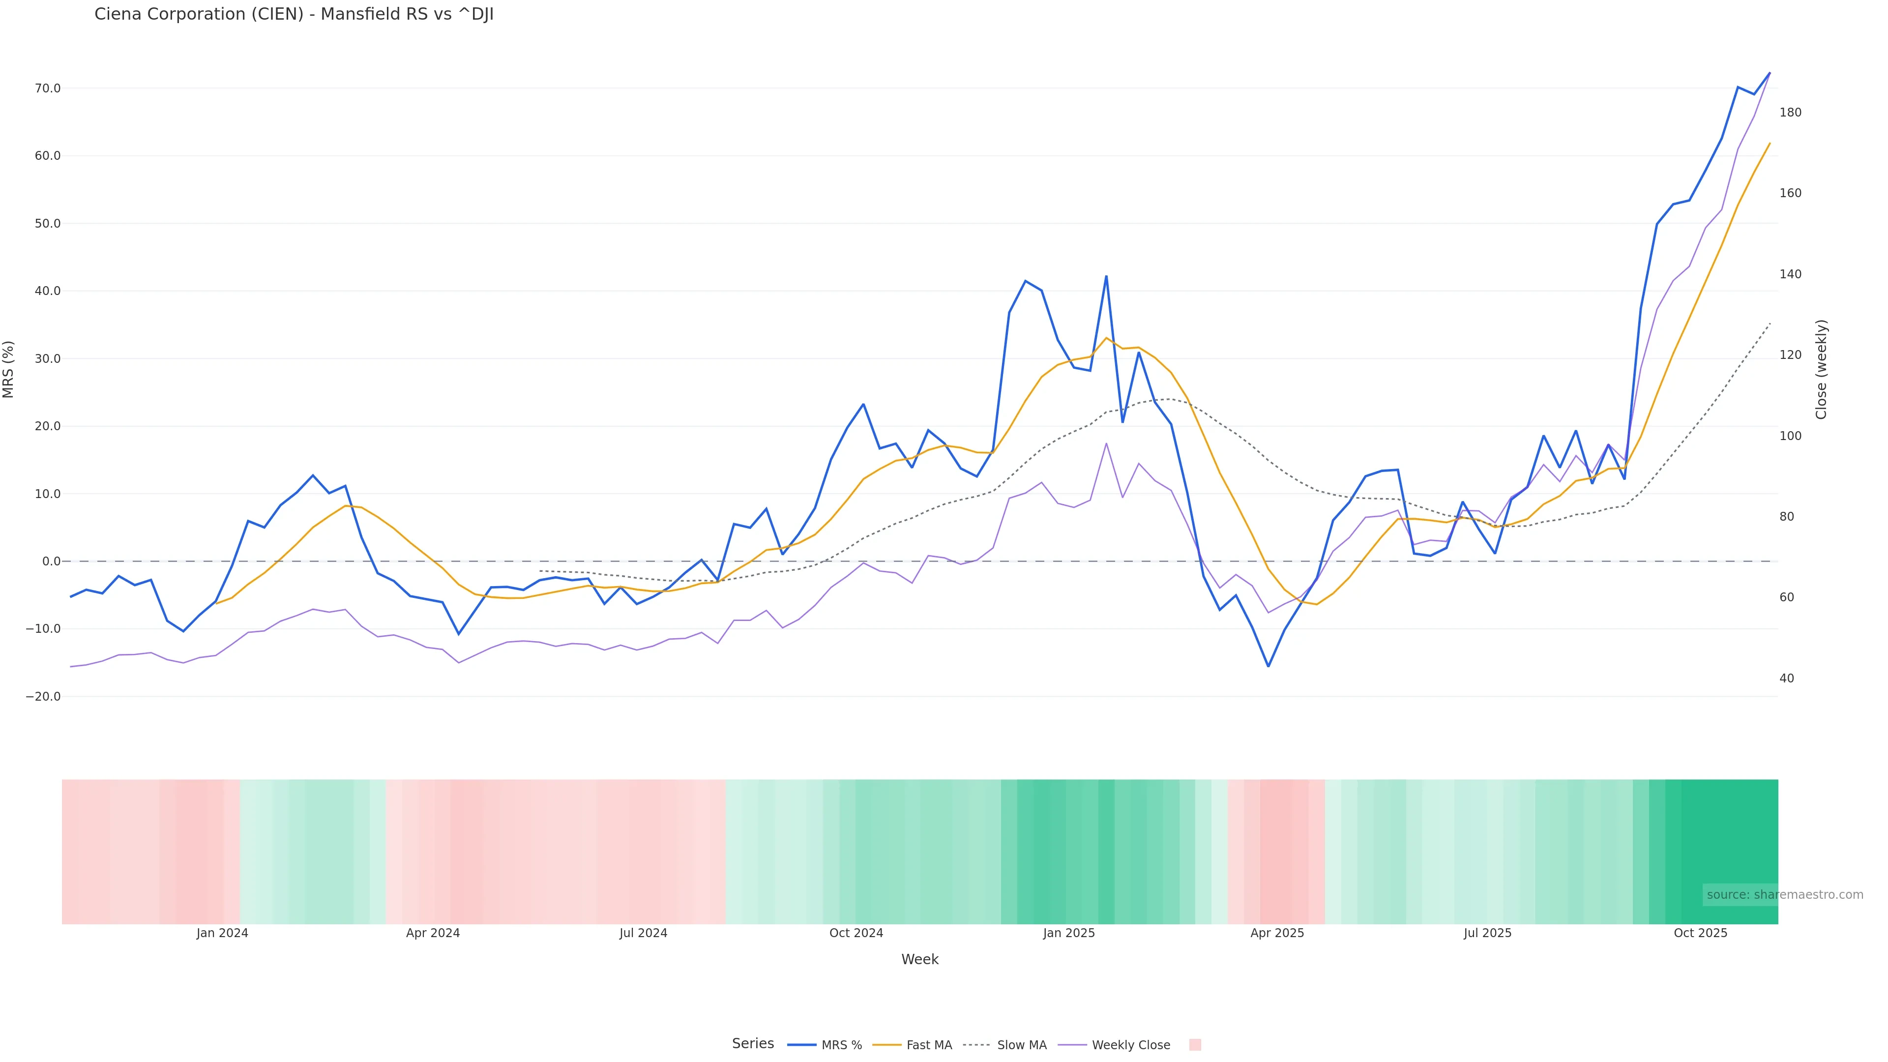Click the Ciena Corporation chart title
This screenshot has width=1888, height=1062.
tap(294, 15)
